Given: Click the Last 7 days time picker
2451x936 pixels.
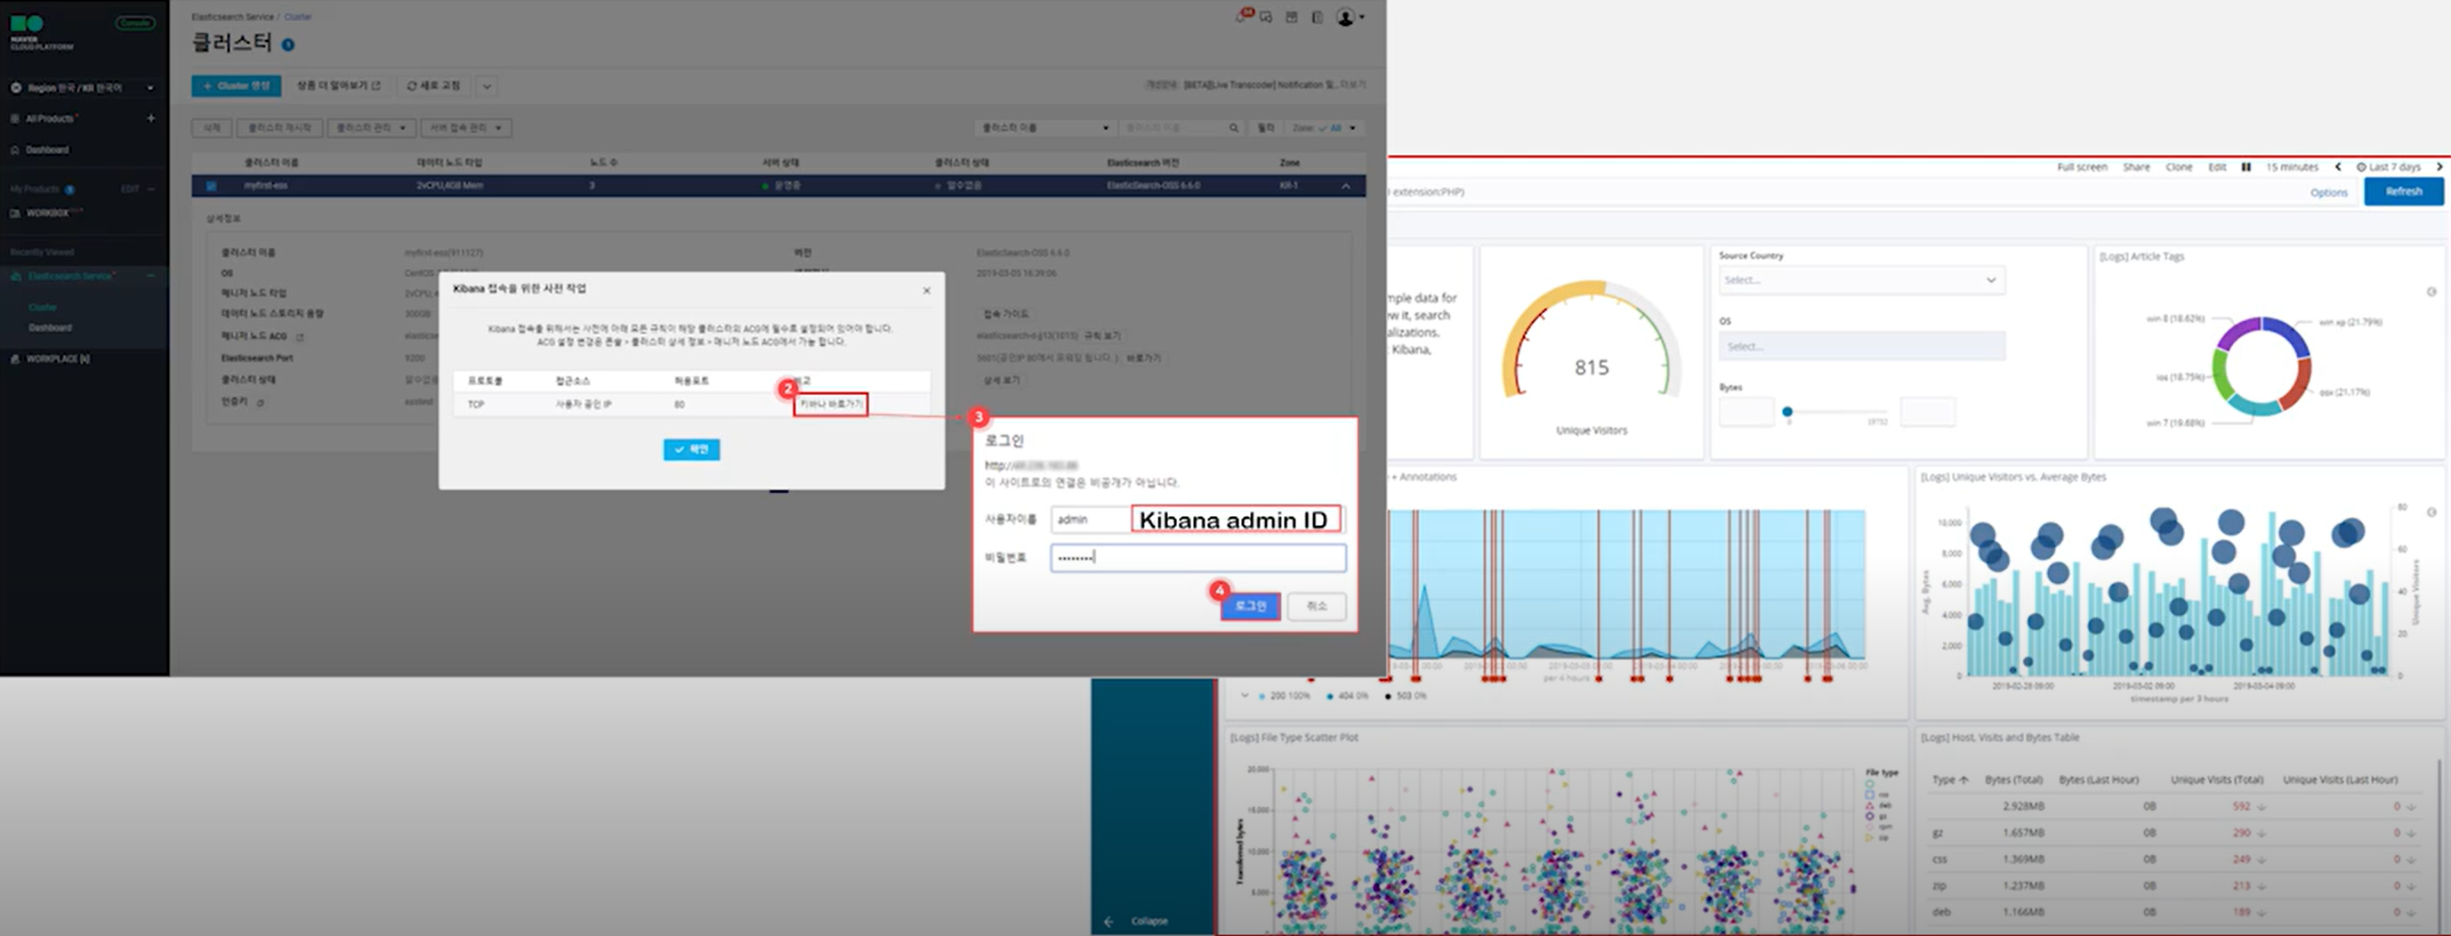Looking at the screenshot, I should pyautogui.click(x=2389, y=166).
